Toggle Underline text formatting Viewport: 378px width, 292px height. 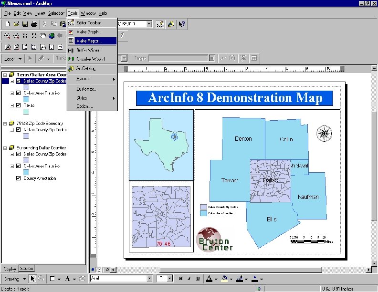tap(198, 279)
